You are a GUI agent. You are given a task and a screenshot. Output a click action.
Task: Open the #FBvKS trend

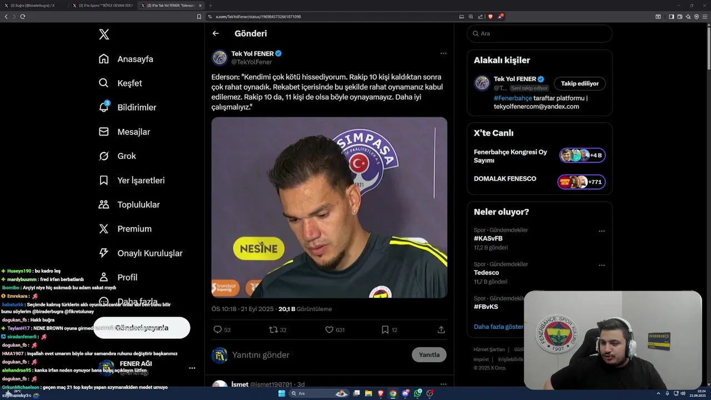(486, 307)
